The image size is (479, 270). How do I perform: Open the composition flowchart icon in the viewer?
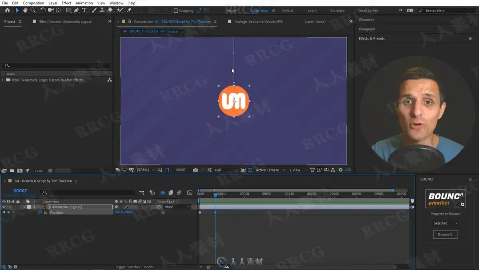click(x=333, y=170)
